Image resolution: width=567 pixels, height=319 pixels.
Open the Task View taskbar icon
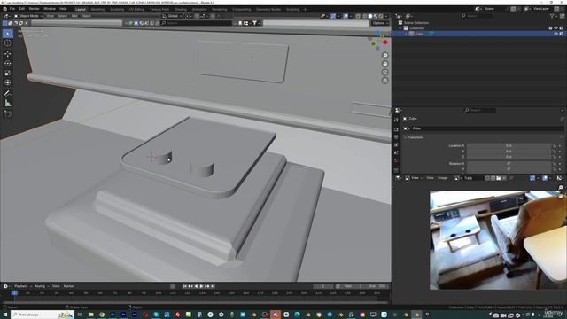[80, 315]
